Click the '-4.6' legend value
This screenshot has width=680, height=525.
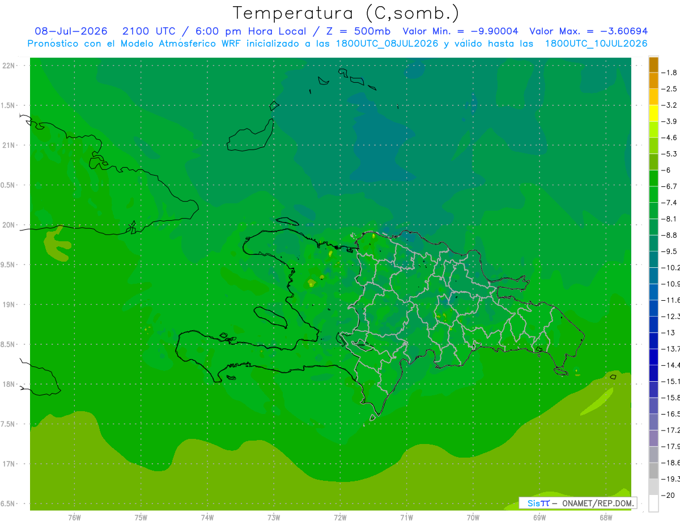pyautogui.click(x=669, y=138)
